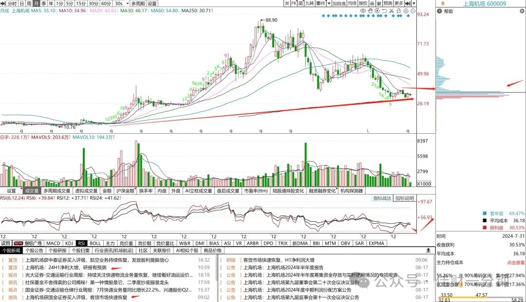Click the PK compare toolbar button
Screen dimensions: 526x302
294,3
